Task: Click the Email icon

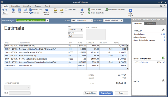Action: coord(61,10)
